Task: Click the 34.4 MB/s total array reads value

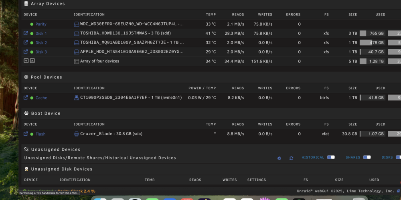Action: click(x=235, y=62)
